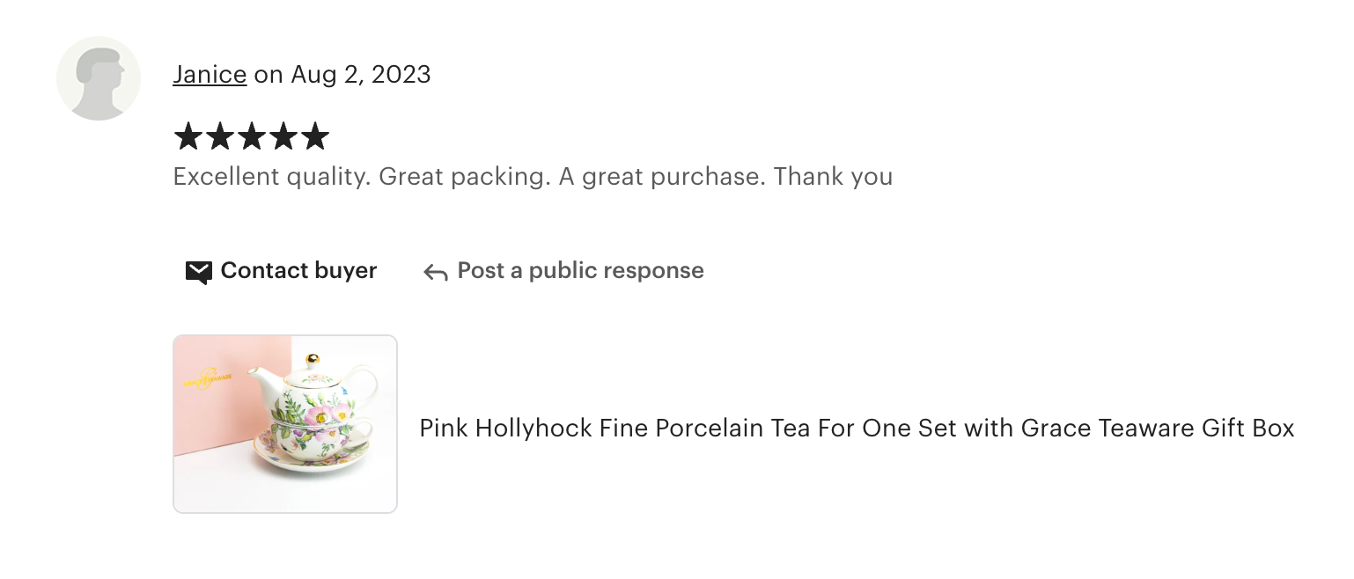Viewport: 1354px width, 579px height.
Task: Click the Aug 2, 2023 review date
Action: point(361,75)
